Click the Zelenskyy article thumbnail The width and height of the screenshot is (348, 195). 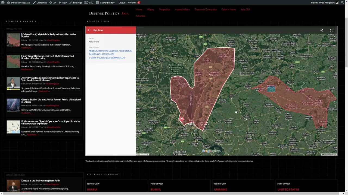[13, 83]
